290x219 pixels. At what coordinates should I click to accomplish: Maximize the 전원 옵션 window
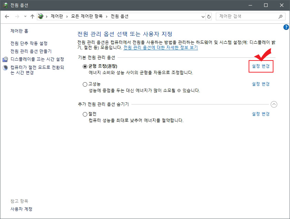pos(266,5)
